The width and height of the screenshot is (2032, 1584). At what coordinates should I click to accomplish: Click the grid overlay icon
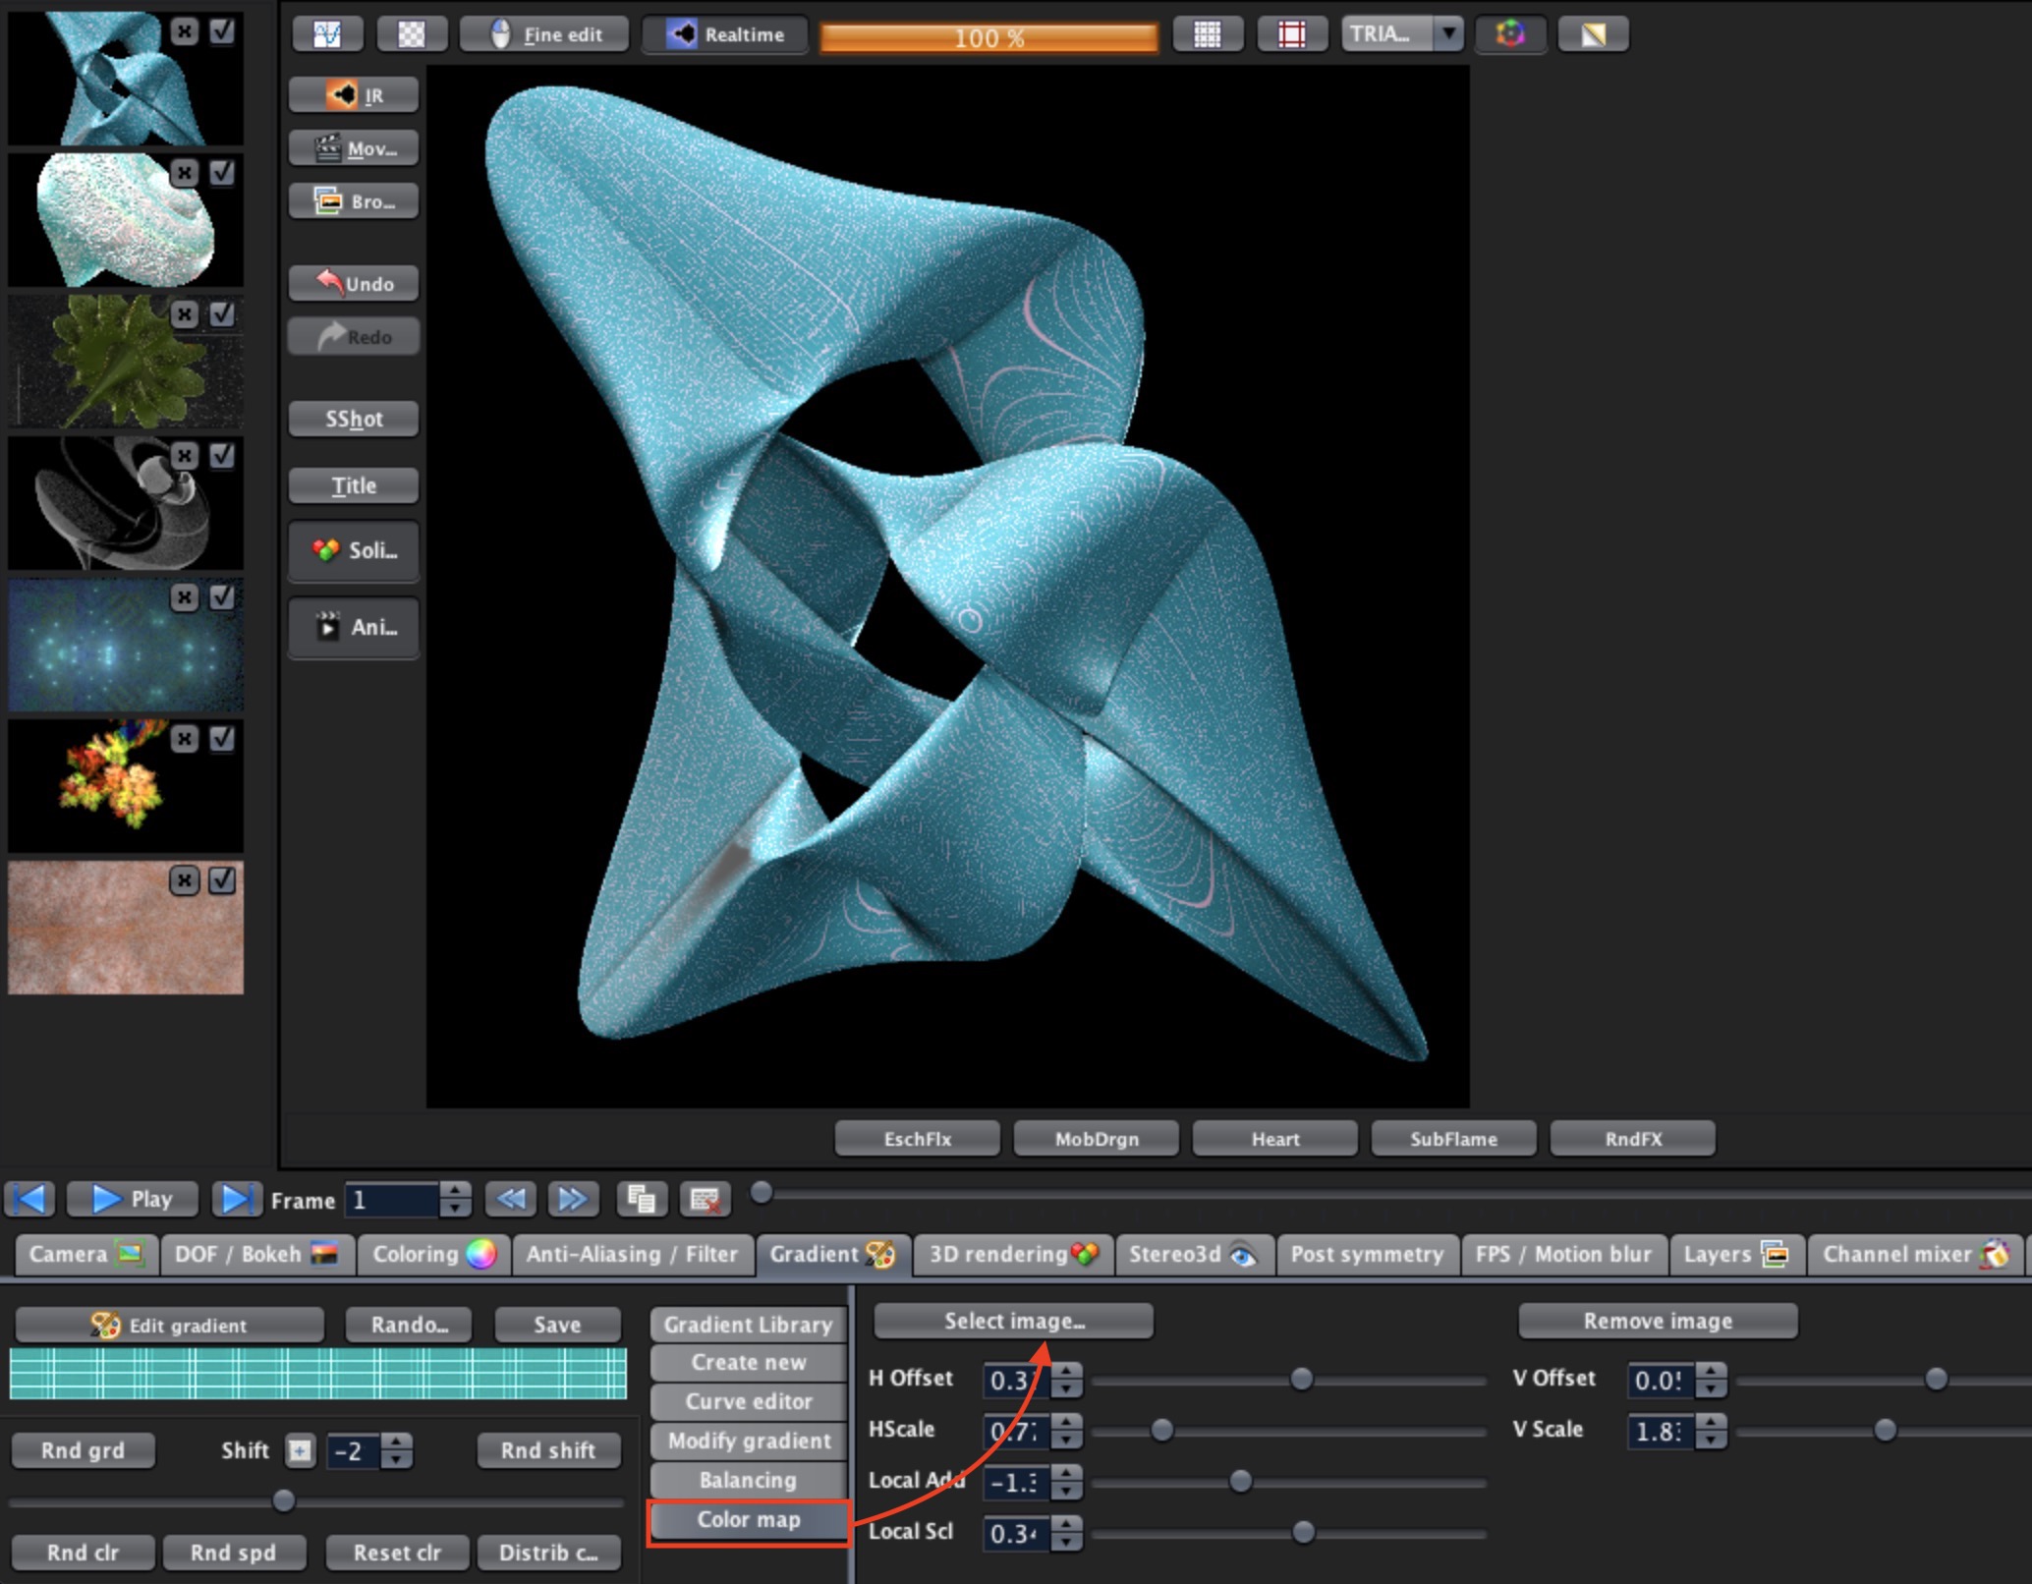tap(1208, 34)
